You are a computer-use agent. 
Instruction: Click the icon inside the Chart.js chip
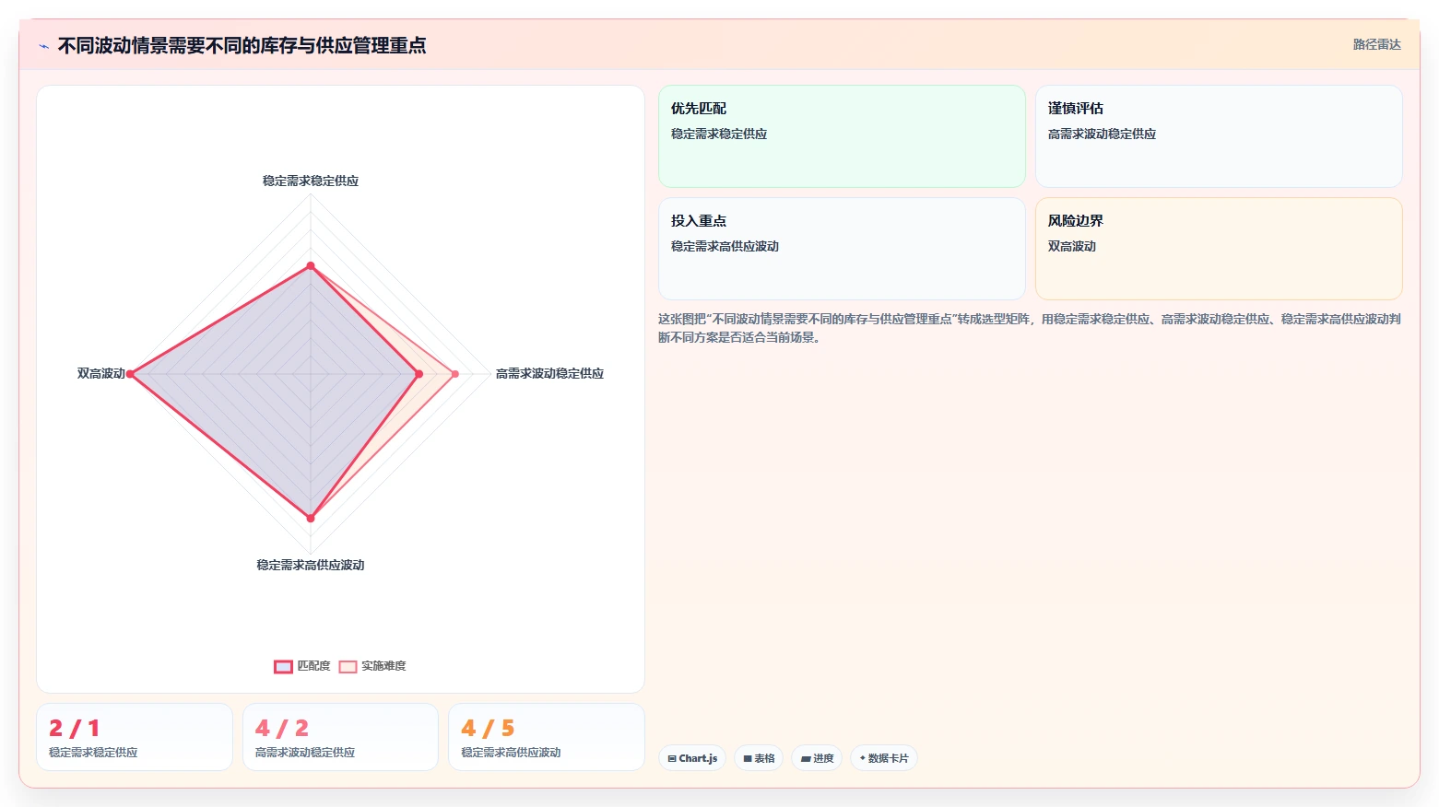pyautogui.click(x=672, y=759)
